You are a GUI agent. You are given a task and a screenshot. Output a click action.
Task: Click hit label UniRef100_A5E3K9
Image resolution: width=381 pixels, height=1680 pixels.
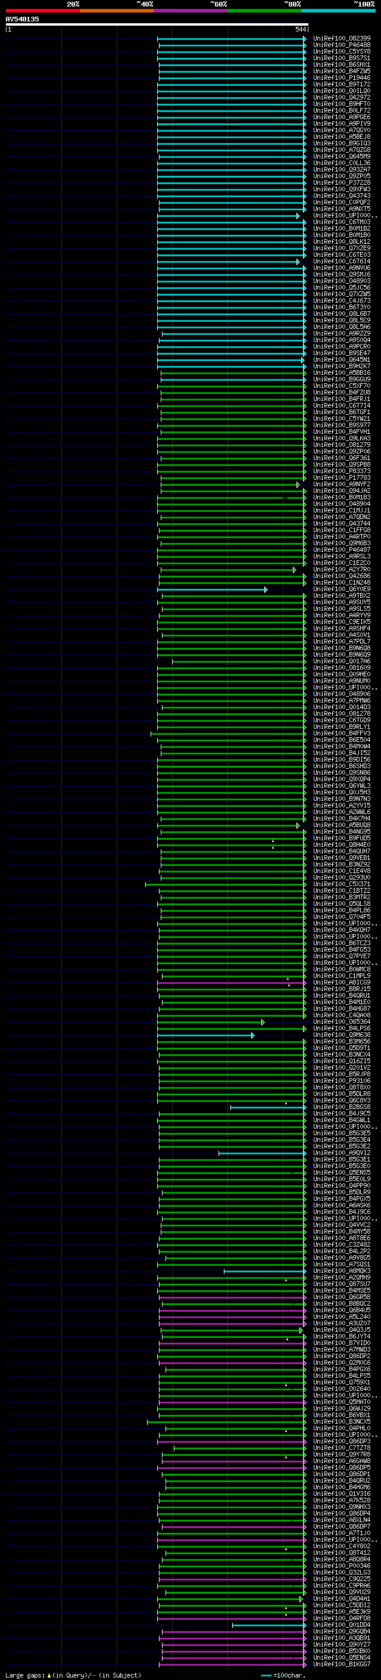[x=341, y=1612]
